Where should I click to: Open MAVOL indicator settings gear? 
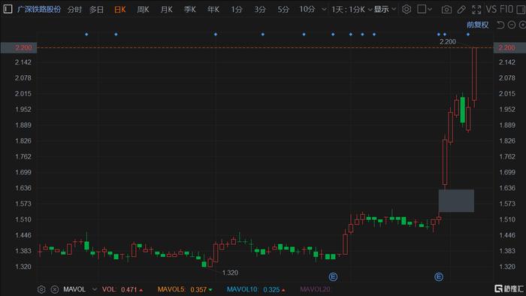coord(41,289)
